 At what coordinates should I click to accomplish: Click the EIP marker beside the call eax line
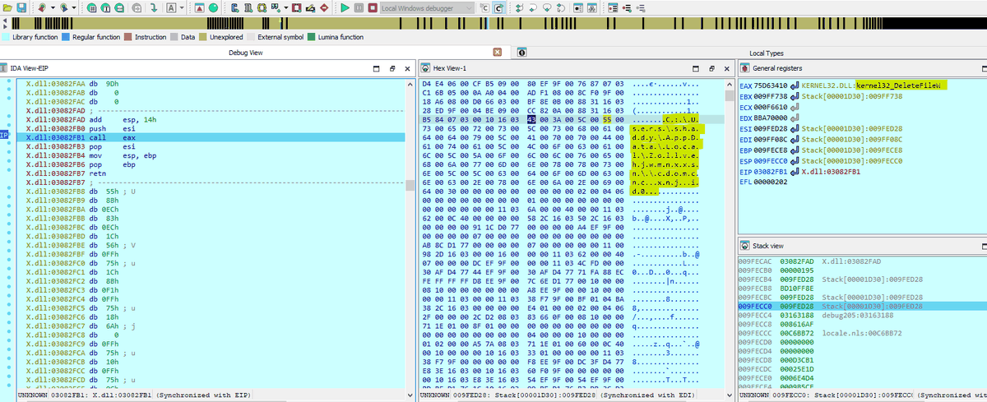(4, 136)
